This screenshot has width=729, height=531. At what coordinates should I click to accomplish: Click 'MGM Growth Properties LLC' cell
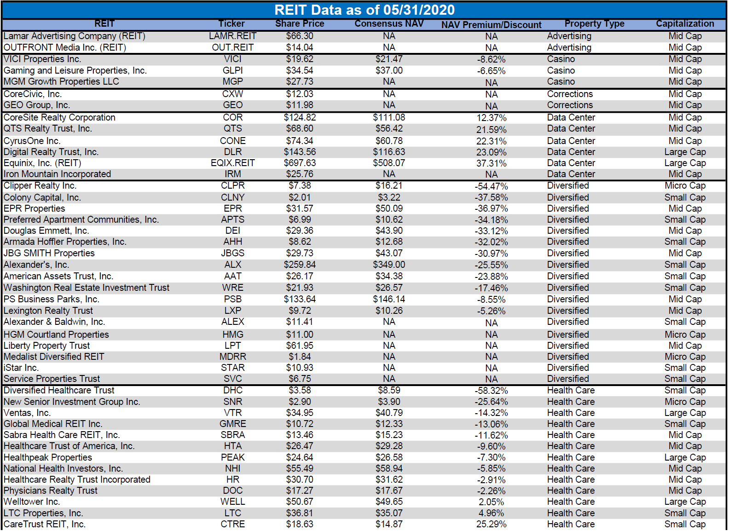[61, 81]
